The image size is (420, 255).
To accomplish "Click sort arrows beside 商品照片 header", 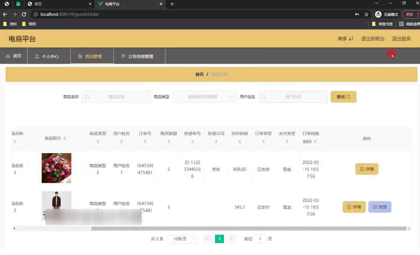I will tap(65, 138).
